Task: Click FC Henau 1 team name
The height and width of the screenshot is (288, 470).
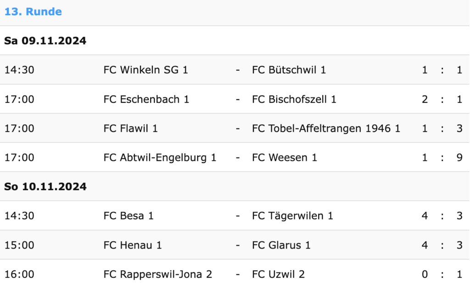Action: point(133,245)
